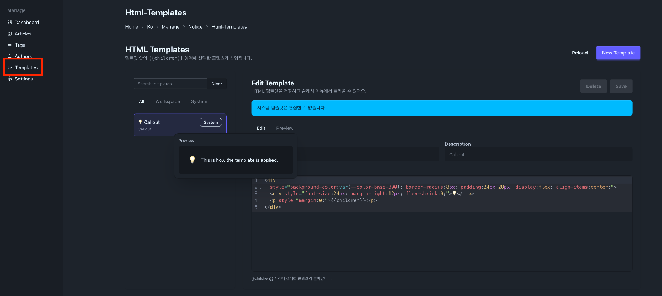Viewport: 662px width, 296px height.
Task: Open the Templates code-bracket icon
Action: [x=9, y=68]
